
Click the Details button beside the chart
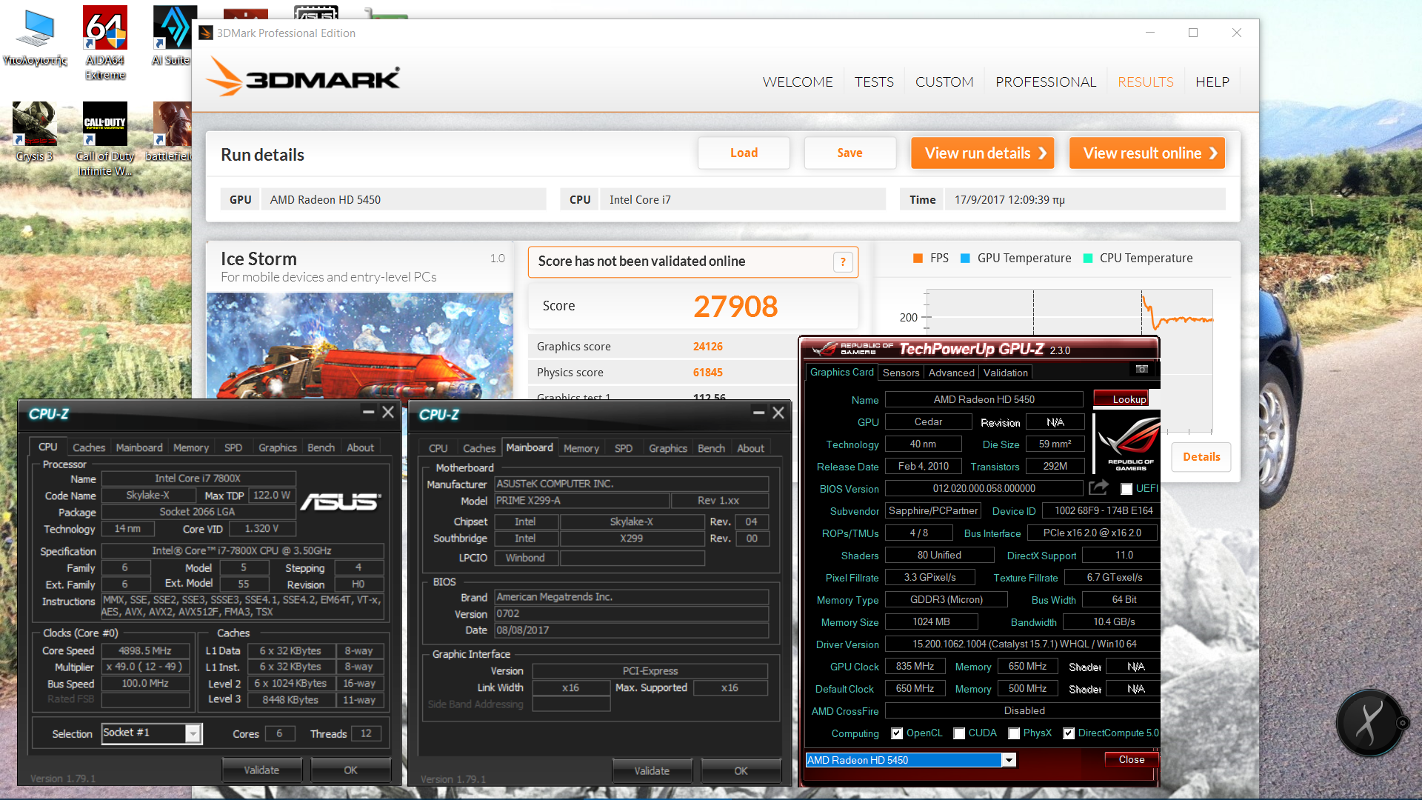click(1201, 457)
